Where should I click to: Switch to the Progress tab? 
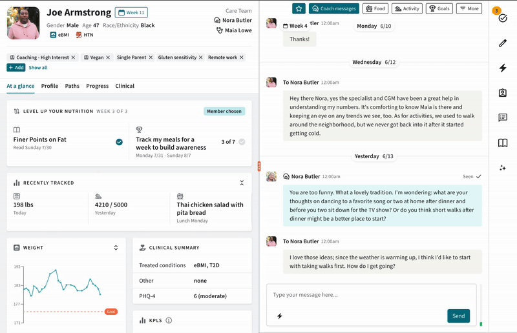pos(97,86)
